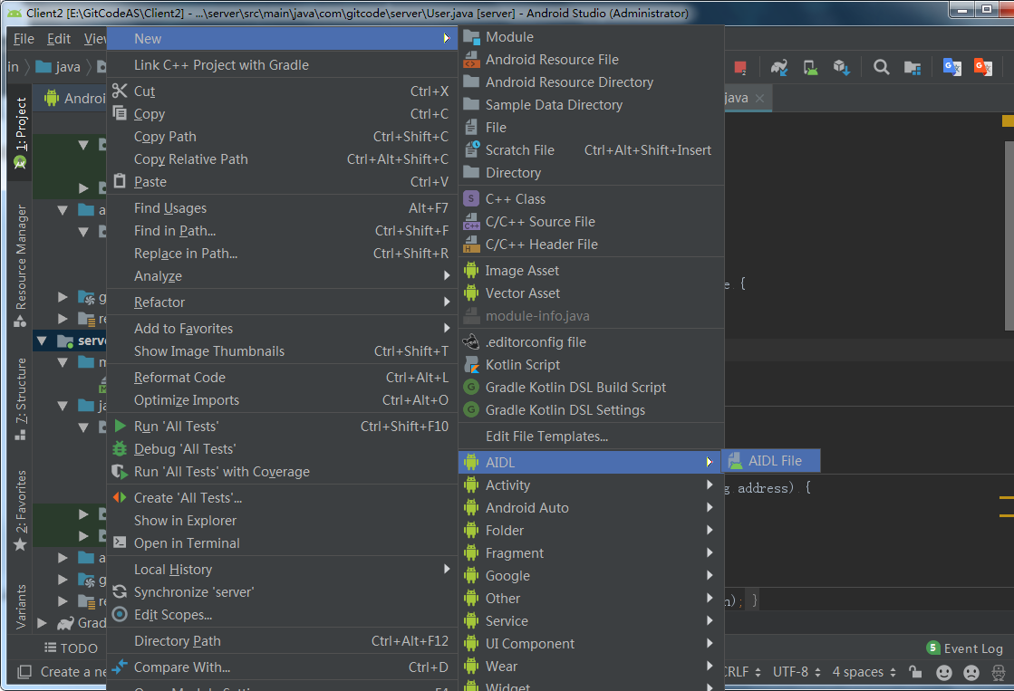
Task: Click the Paste clipboard icon
Action: pyautogui.click(x=120, y=181)
